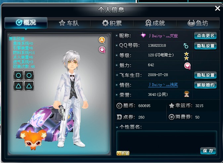The height and width of the screenshot is (163, 223).
Task: Click the gold star level icons
Action: coord(186,56)
